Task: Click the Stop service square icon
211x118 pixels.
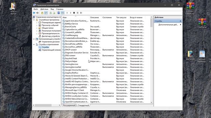Action: coord(74,13)
